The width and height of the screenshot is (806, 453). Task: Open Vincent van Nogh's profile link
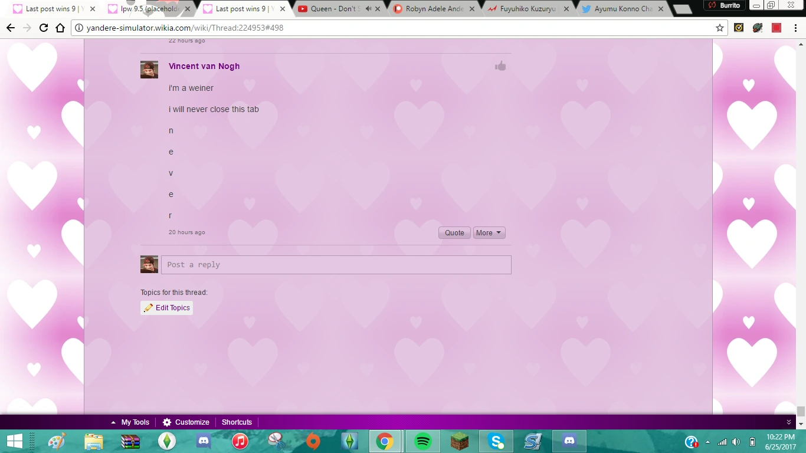204,66
